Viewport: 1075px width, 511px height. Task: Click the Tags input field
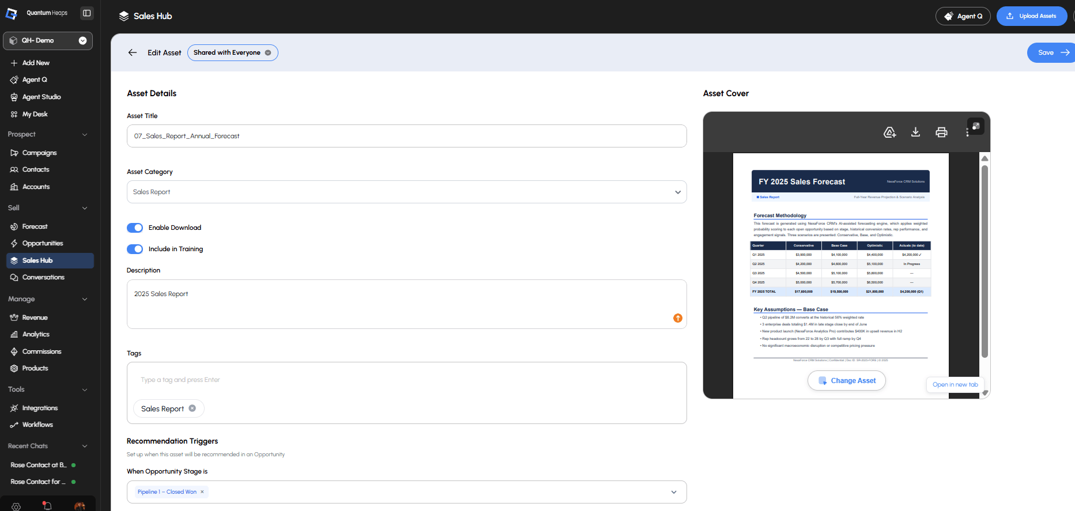click(406, 380)
